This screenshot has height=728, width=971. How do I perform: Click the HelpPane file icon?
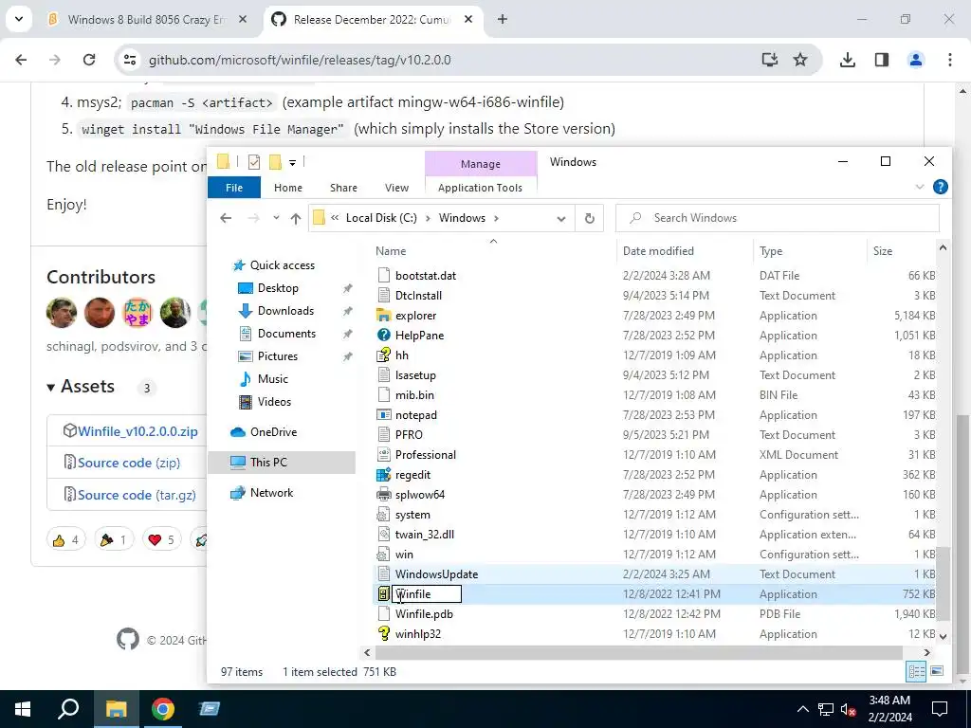pos(384,335)
